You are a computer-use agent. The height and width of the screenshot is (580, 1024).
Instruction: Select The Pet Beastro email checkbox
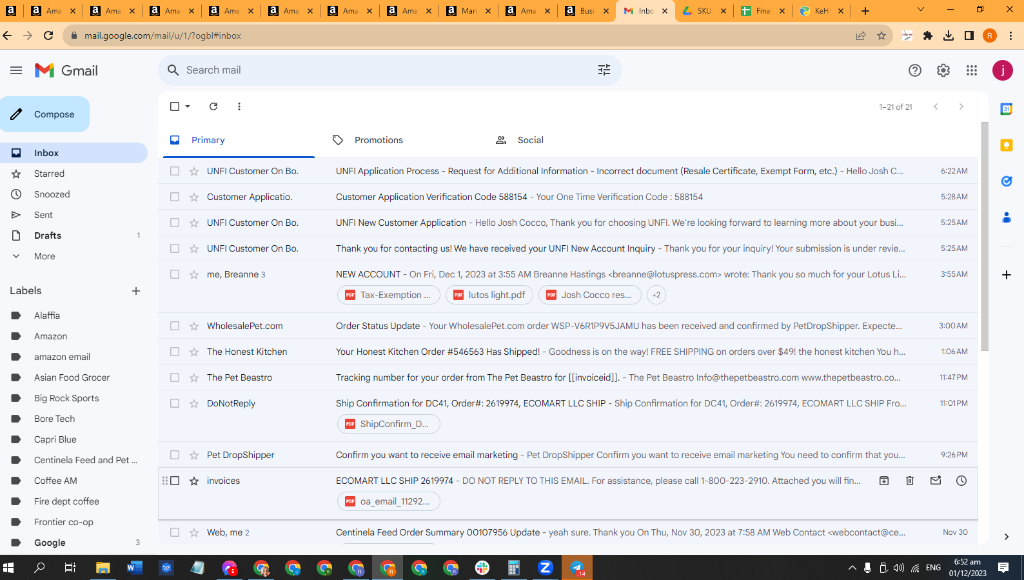click(175, 377)
